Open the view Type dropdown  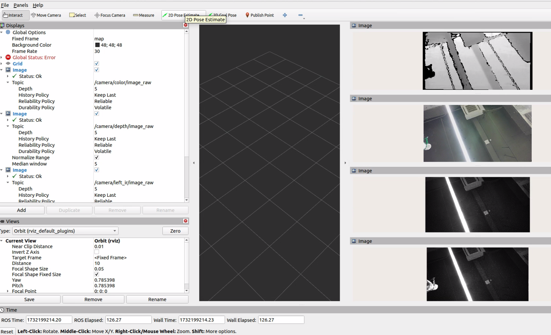pos(65,231)
